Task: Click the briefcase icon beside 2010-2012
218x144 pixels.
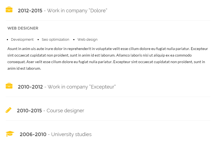Action: (x=9, y=86)
